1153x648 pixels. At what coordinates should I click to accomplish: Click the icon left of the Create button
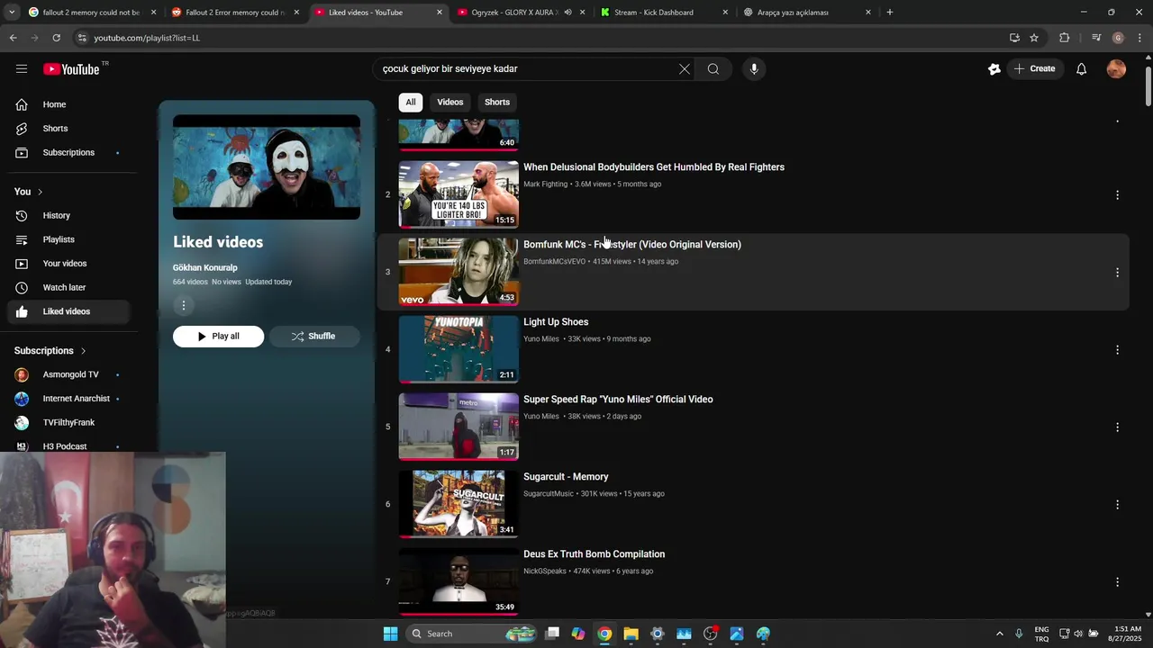994,69
